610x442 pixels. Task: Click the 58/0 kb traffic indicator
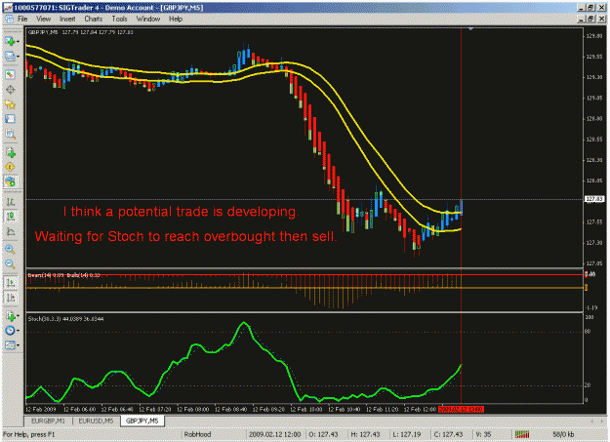point(563,434)
